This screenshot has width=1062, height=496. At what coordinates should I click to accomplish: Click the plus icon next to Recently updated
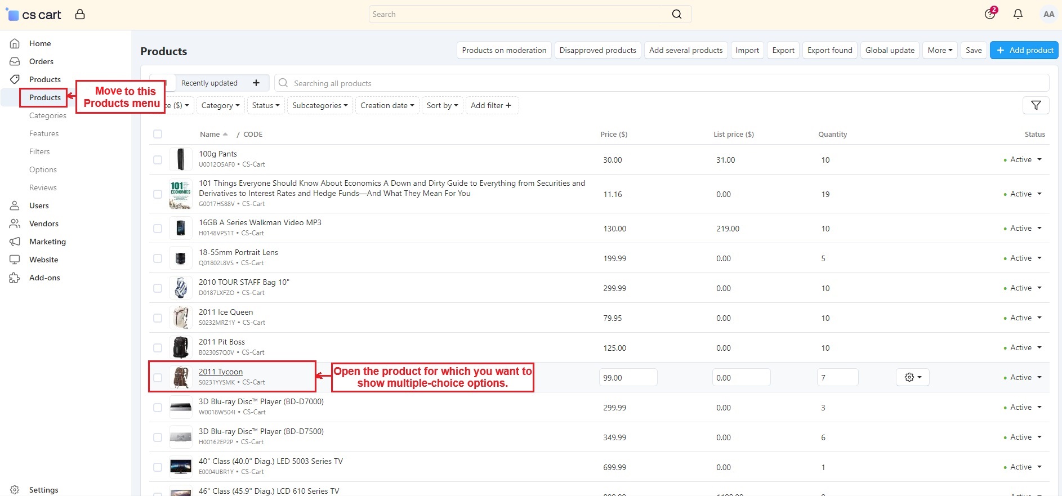pos(256,83)
